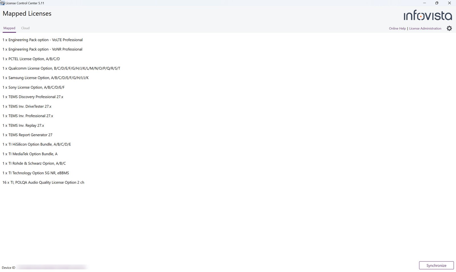
Task: Restore down the window
Action: point(437,3)
